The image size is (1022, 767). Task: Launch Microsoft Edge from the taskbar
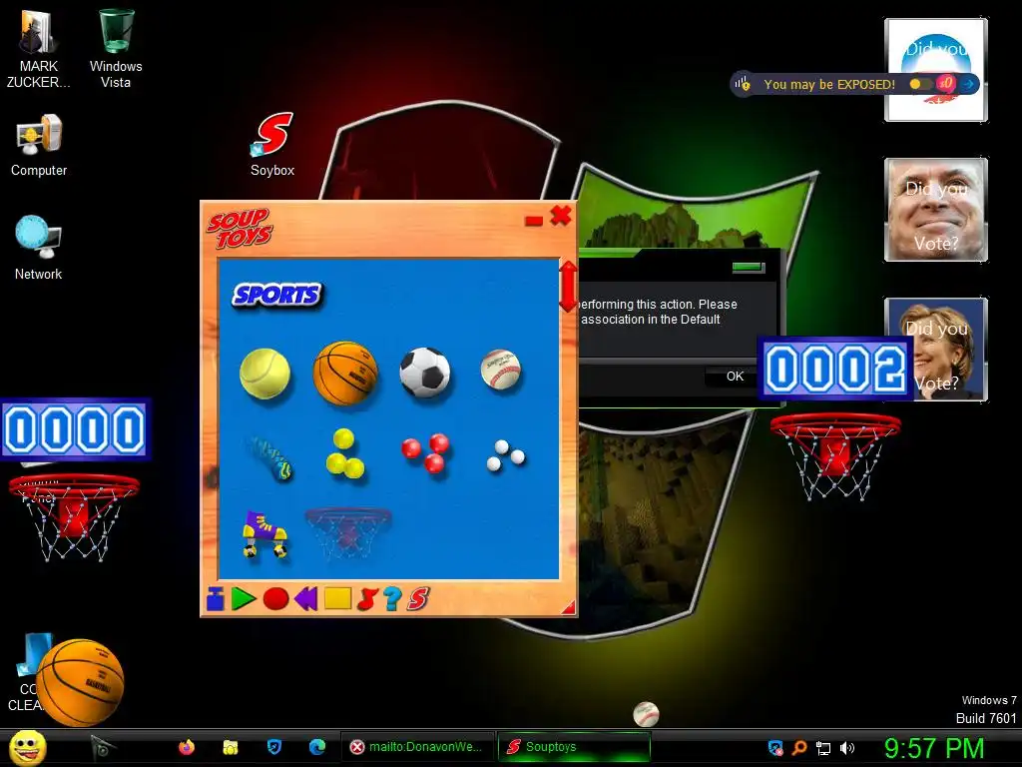tap(317, 747)
